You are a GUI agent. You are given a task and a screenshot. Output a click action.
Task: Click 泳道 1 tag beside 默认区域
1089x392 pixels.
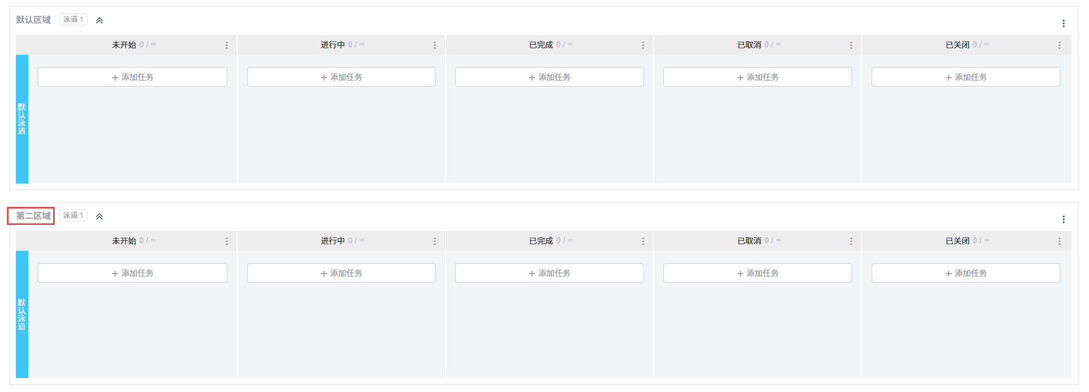(73, 19)
